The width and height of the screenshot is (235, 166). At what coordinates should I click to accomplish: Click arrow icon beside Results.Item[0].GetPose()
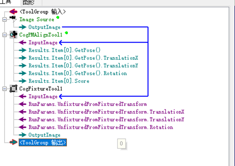(23, 50)
